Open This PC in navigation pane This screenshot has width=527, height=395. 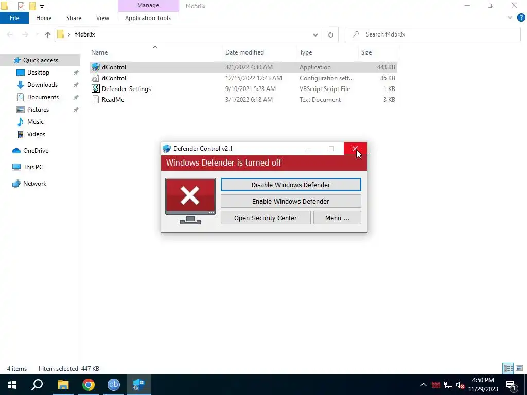(33, 167)
